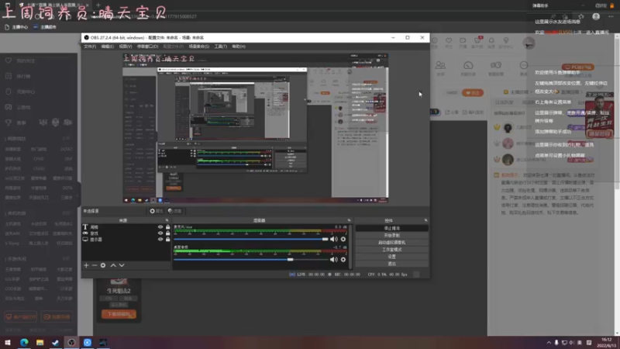Open 视图(V) View menu in OBS

point(126,47)
